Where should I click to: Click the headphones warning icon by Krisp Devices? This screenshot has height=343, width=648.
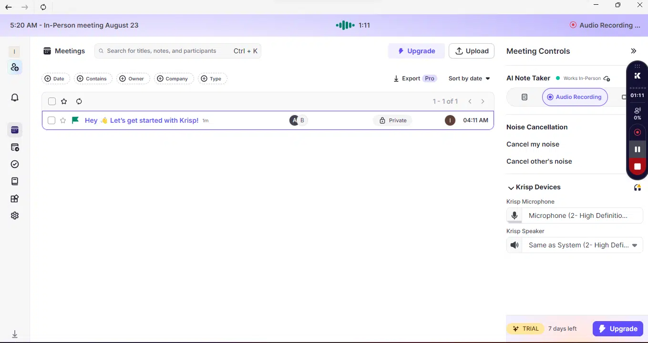point(638,187)
